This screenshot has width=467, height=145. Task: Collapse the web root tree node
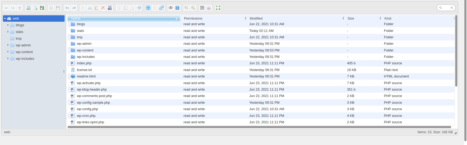[5, 18]
